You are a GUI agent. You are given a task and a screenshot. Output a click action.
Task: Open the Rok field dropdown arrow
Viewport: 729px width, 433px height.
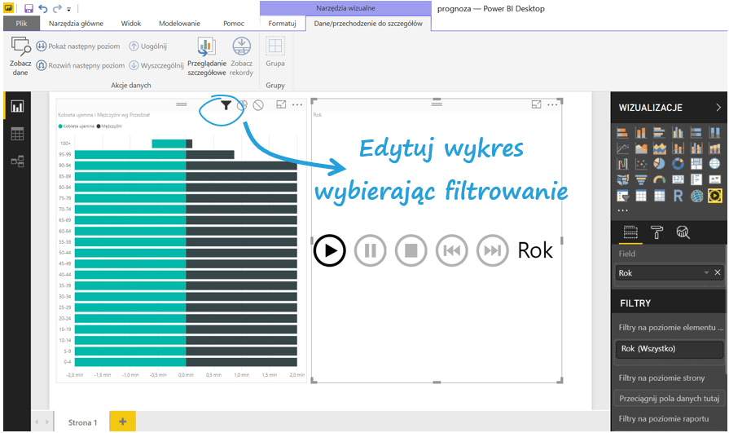(705, 273)
